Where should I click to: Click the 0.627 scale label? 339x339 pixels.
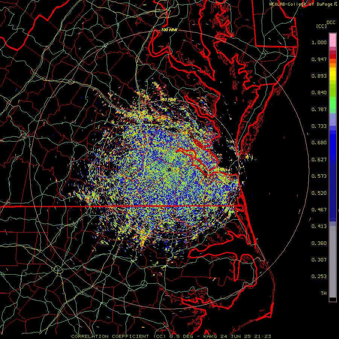319,160
